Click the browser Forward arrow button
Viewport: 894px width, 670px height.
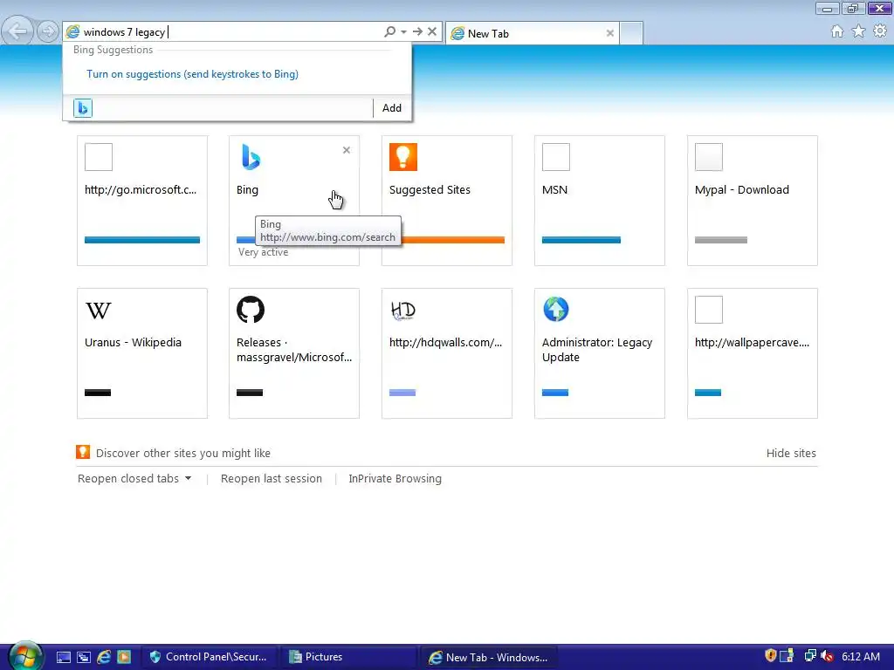48,31
